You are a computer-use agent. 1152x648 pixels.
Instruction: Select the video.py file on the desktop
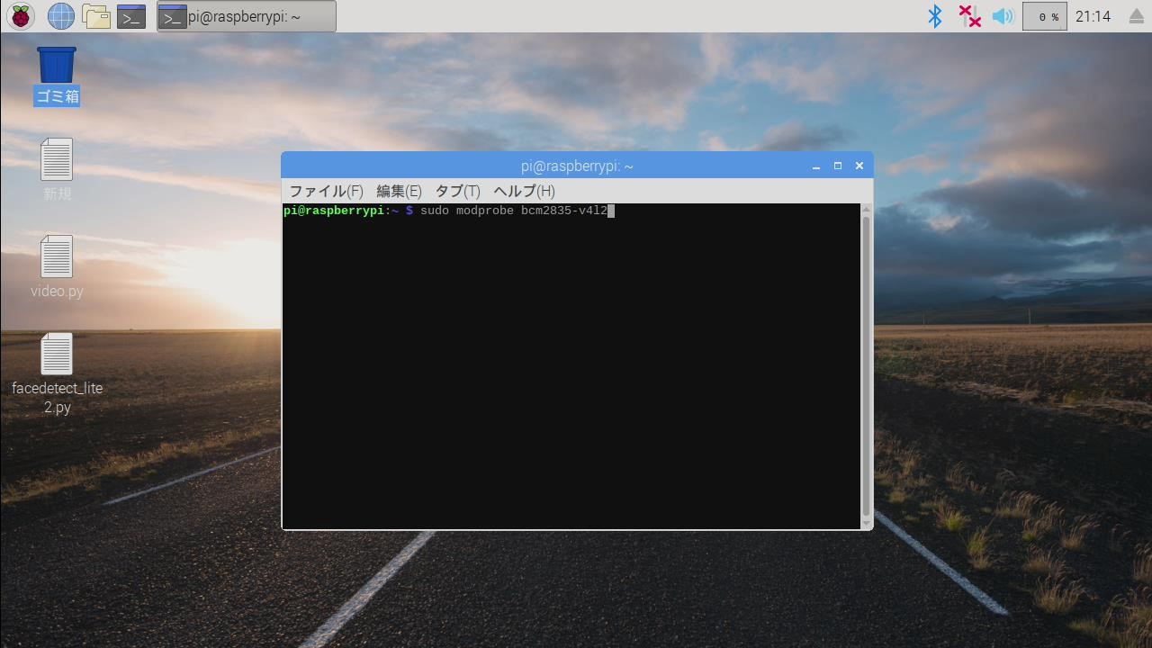(x=57, y=266)
